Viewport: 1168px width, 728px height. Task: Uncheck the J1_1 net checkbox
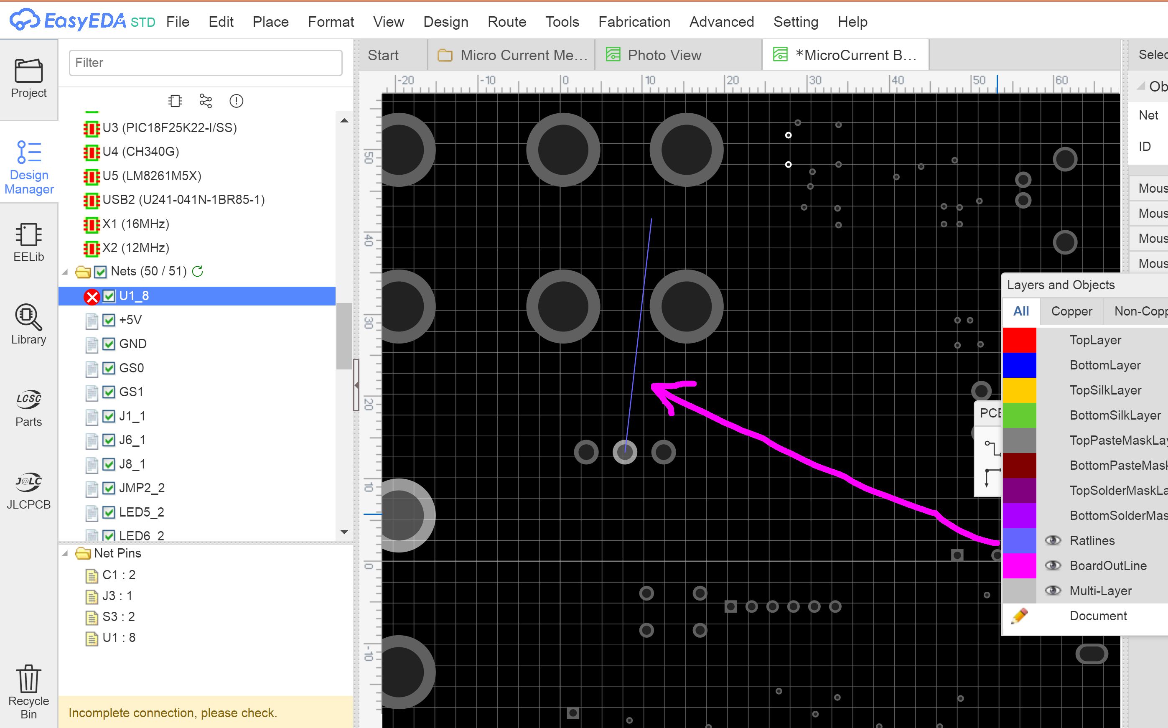[109, 417]
